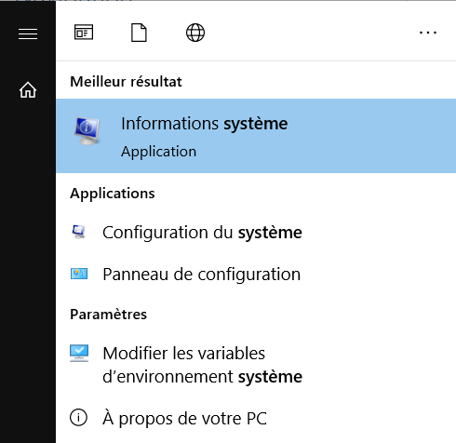The width and height of the screenshot is (456, 443).
Task: Click the Panneau de configuration icon
Action: pyautogui.click(x=79, y=274)
